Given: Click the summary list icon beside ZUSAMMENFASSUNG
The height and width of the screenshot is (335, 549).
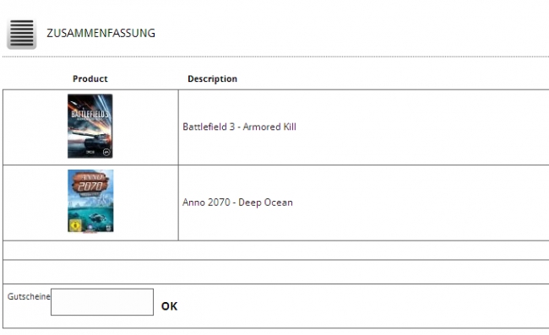Looking at the screenshot, I should click(22, 34).
